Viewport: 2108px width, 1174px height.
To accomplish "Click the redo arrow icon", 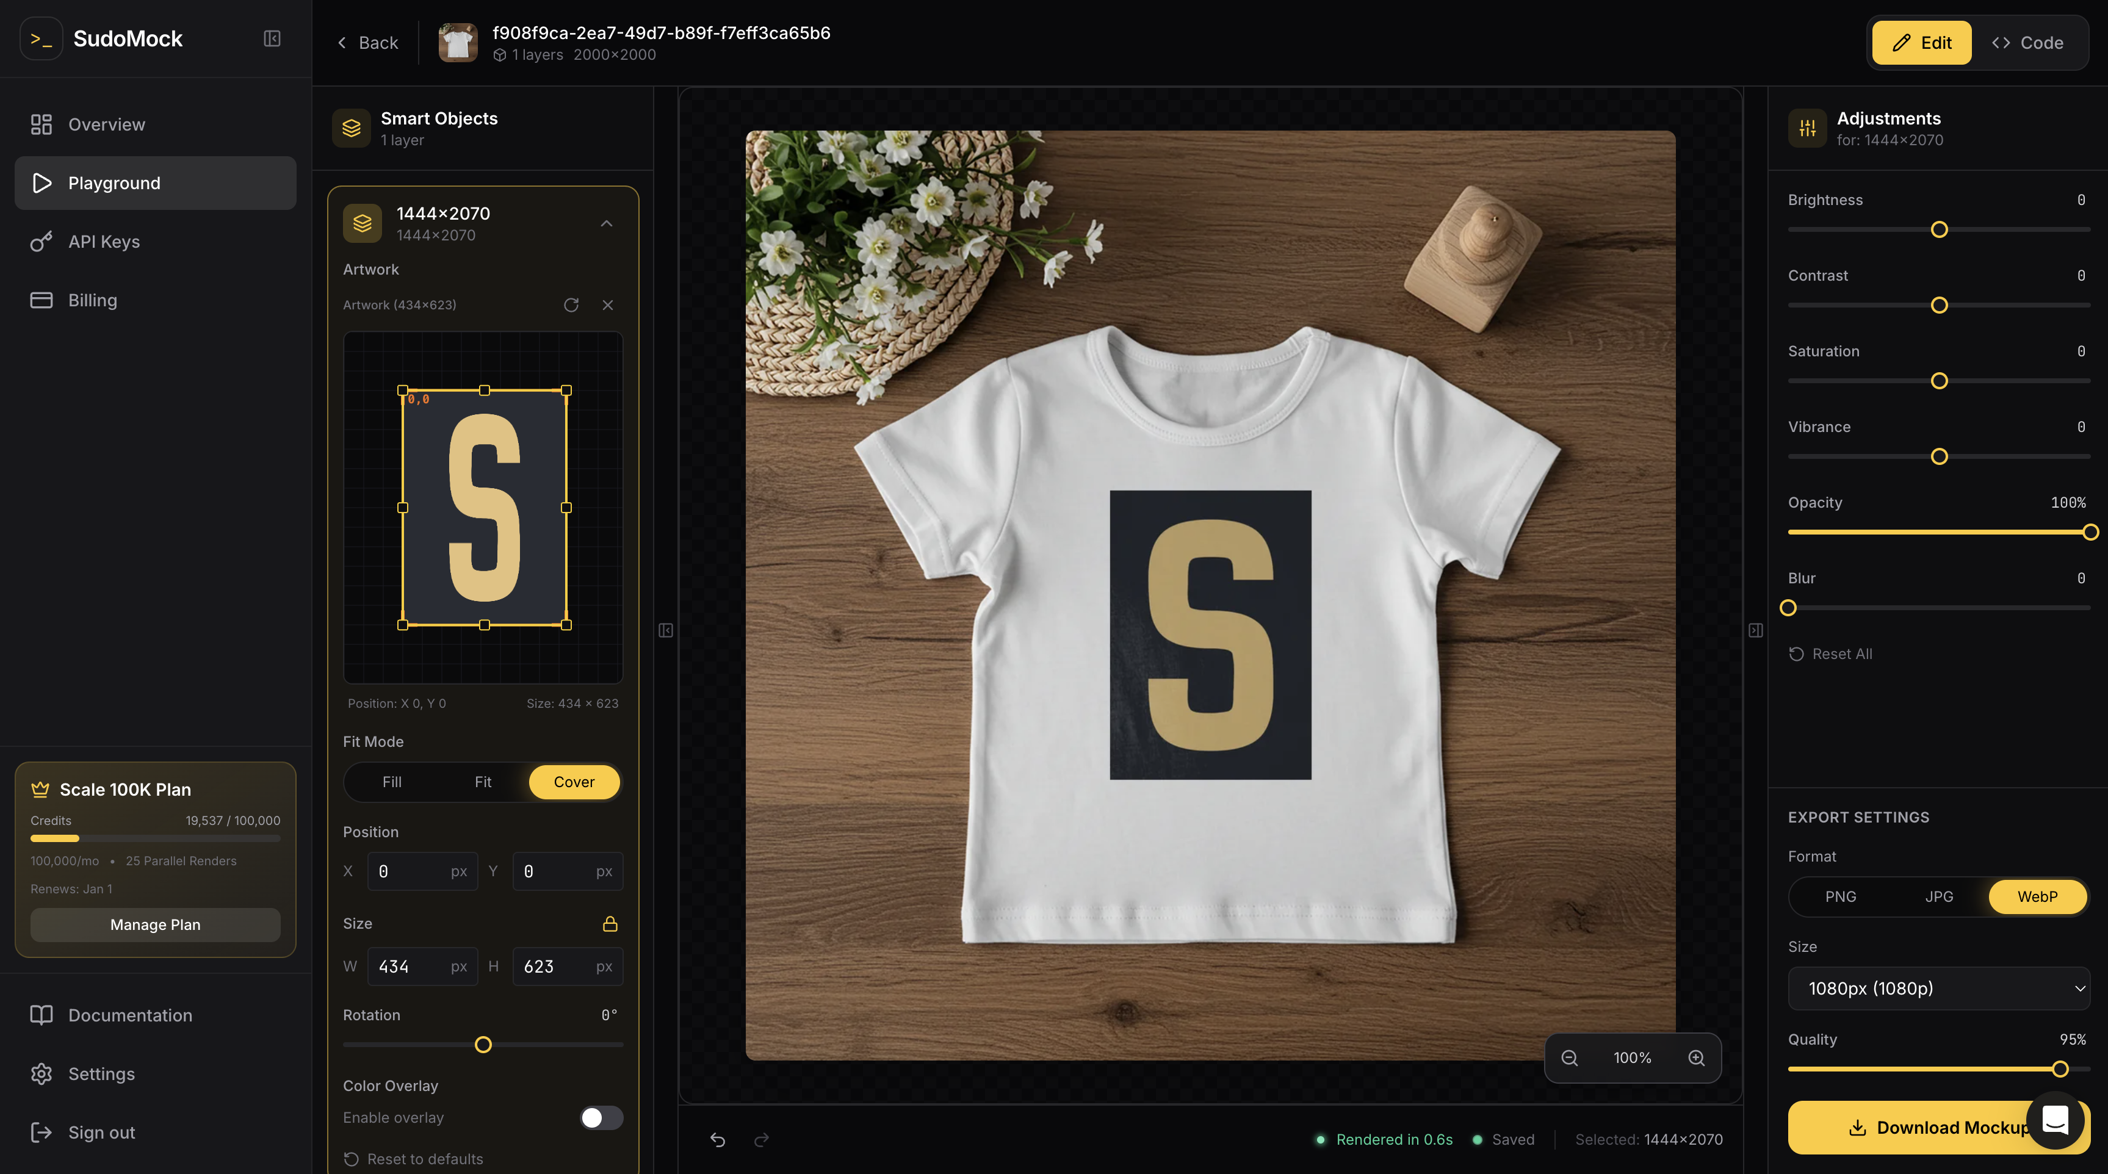I will point(761,1140).
